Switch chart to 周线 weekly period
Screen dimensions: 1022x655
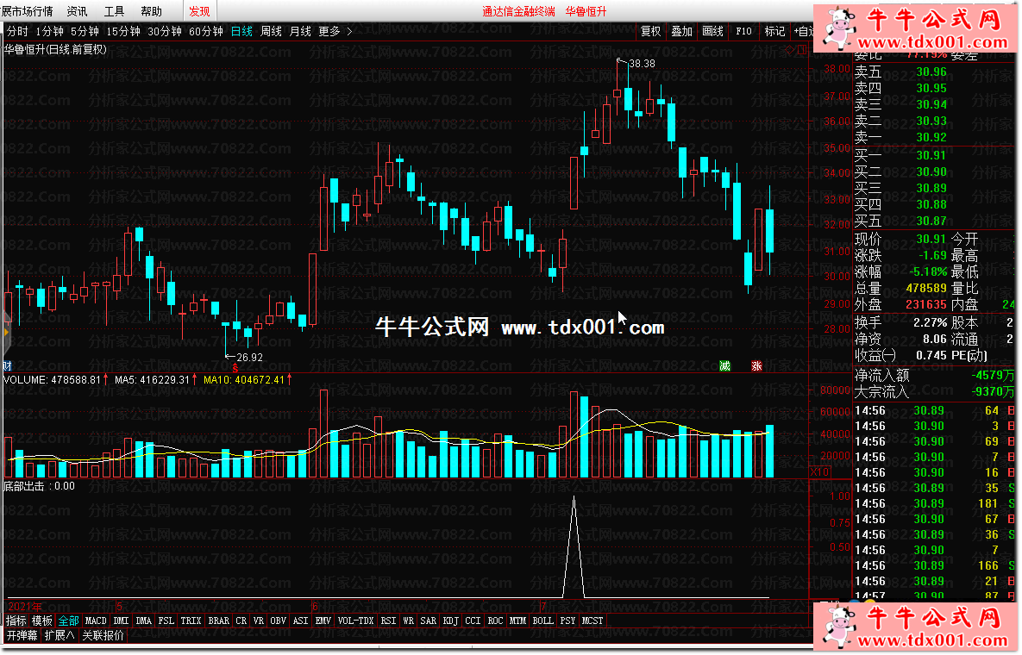(x=271, y=31)
